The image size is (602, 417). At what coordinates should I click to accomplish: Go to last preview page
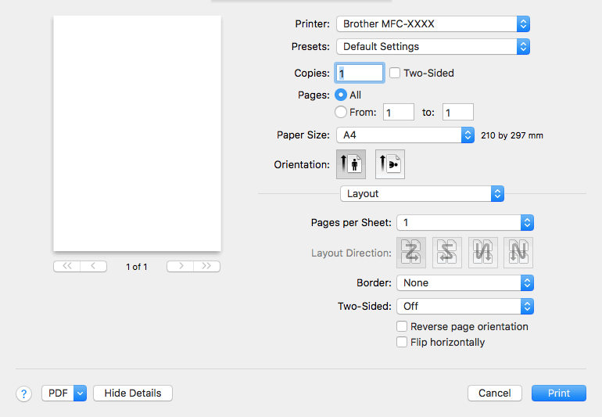(x=207, y=266)
